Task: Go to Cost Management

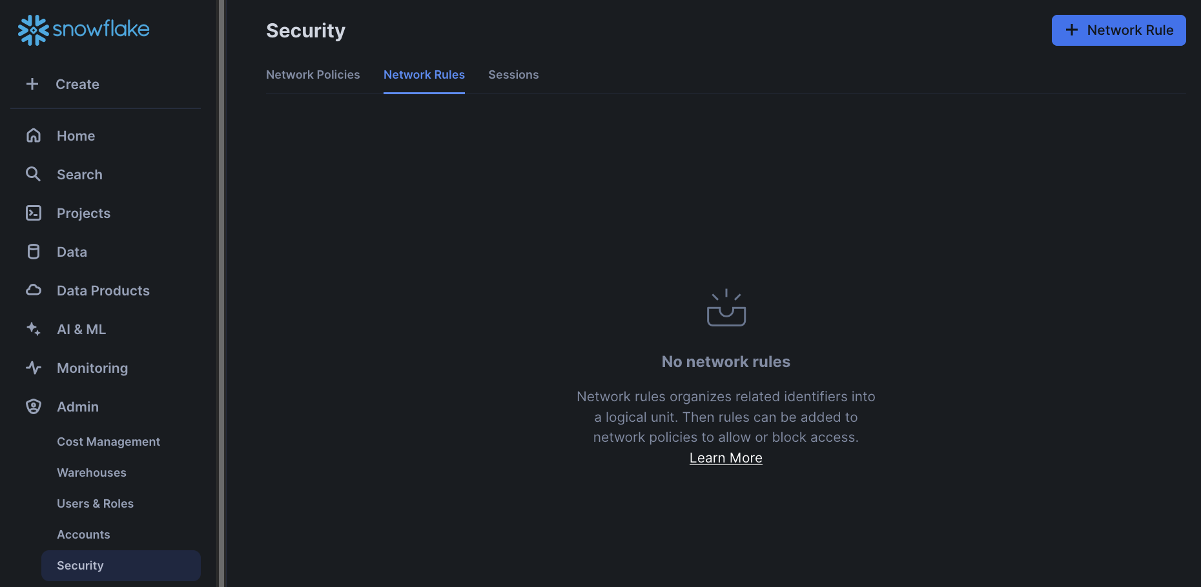Action: (108, 441)
